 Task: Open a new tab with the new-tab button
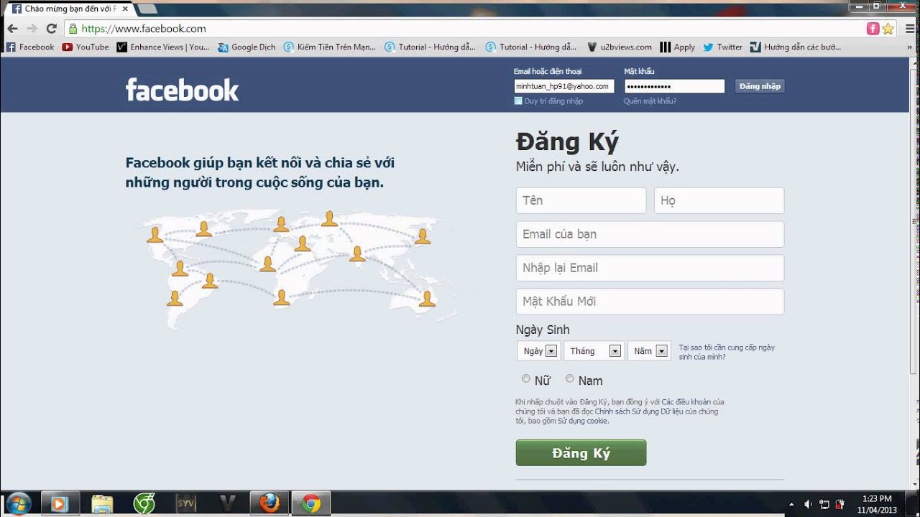[147, 9]
